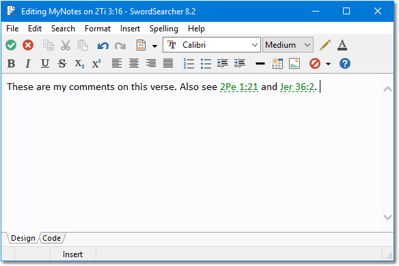Viewport: 399px width, 266px height.
Task: Click the Paste clipboard icon
Action: click(x=83, y=45)
